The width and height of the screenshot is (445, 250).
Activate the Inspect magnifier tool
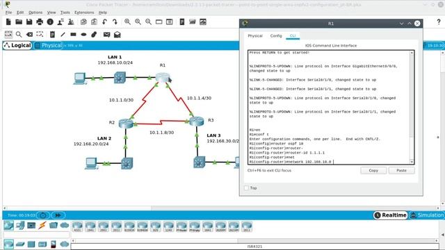[19, 34]
